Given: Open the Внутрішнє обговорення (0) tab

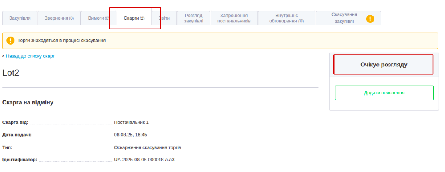Looking at the screenshot, I should 286,18.
